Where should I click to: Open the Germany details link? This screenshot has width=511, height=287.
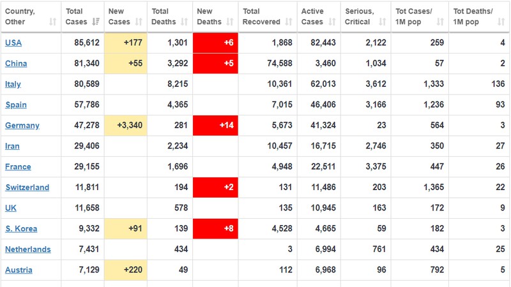pos(22,126)
